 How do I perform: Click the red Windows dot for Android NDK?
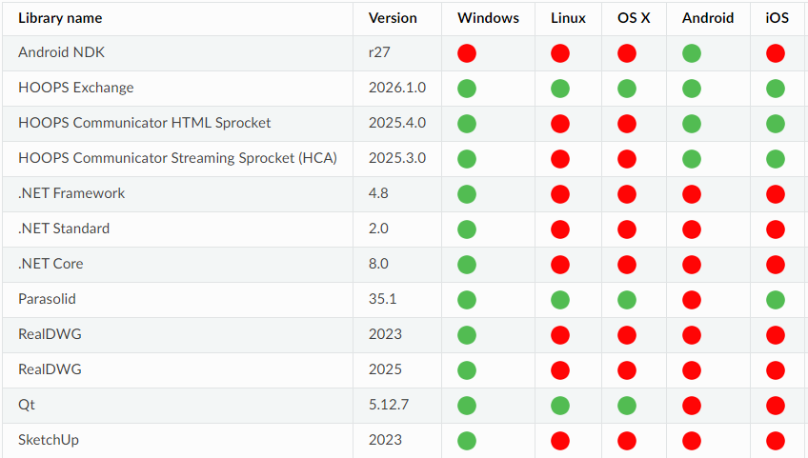point(467,53)
